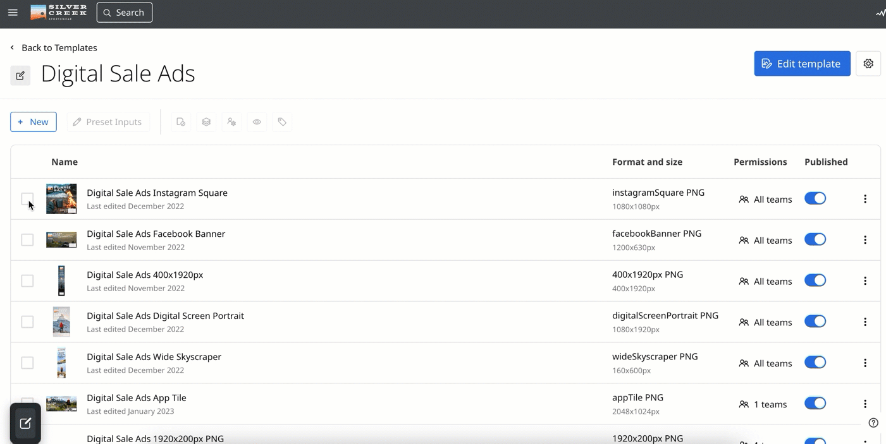Click the tag toolbar icon
Viewport: 886px width, 444px height.
coord(282,122)
